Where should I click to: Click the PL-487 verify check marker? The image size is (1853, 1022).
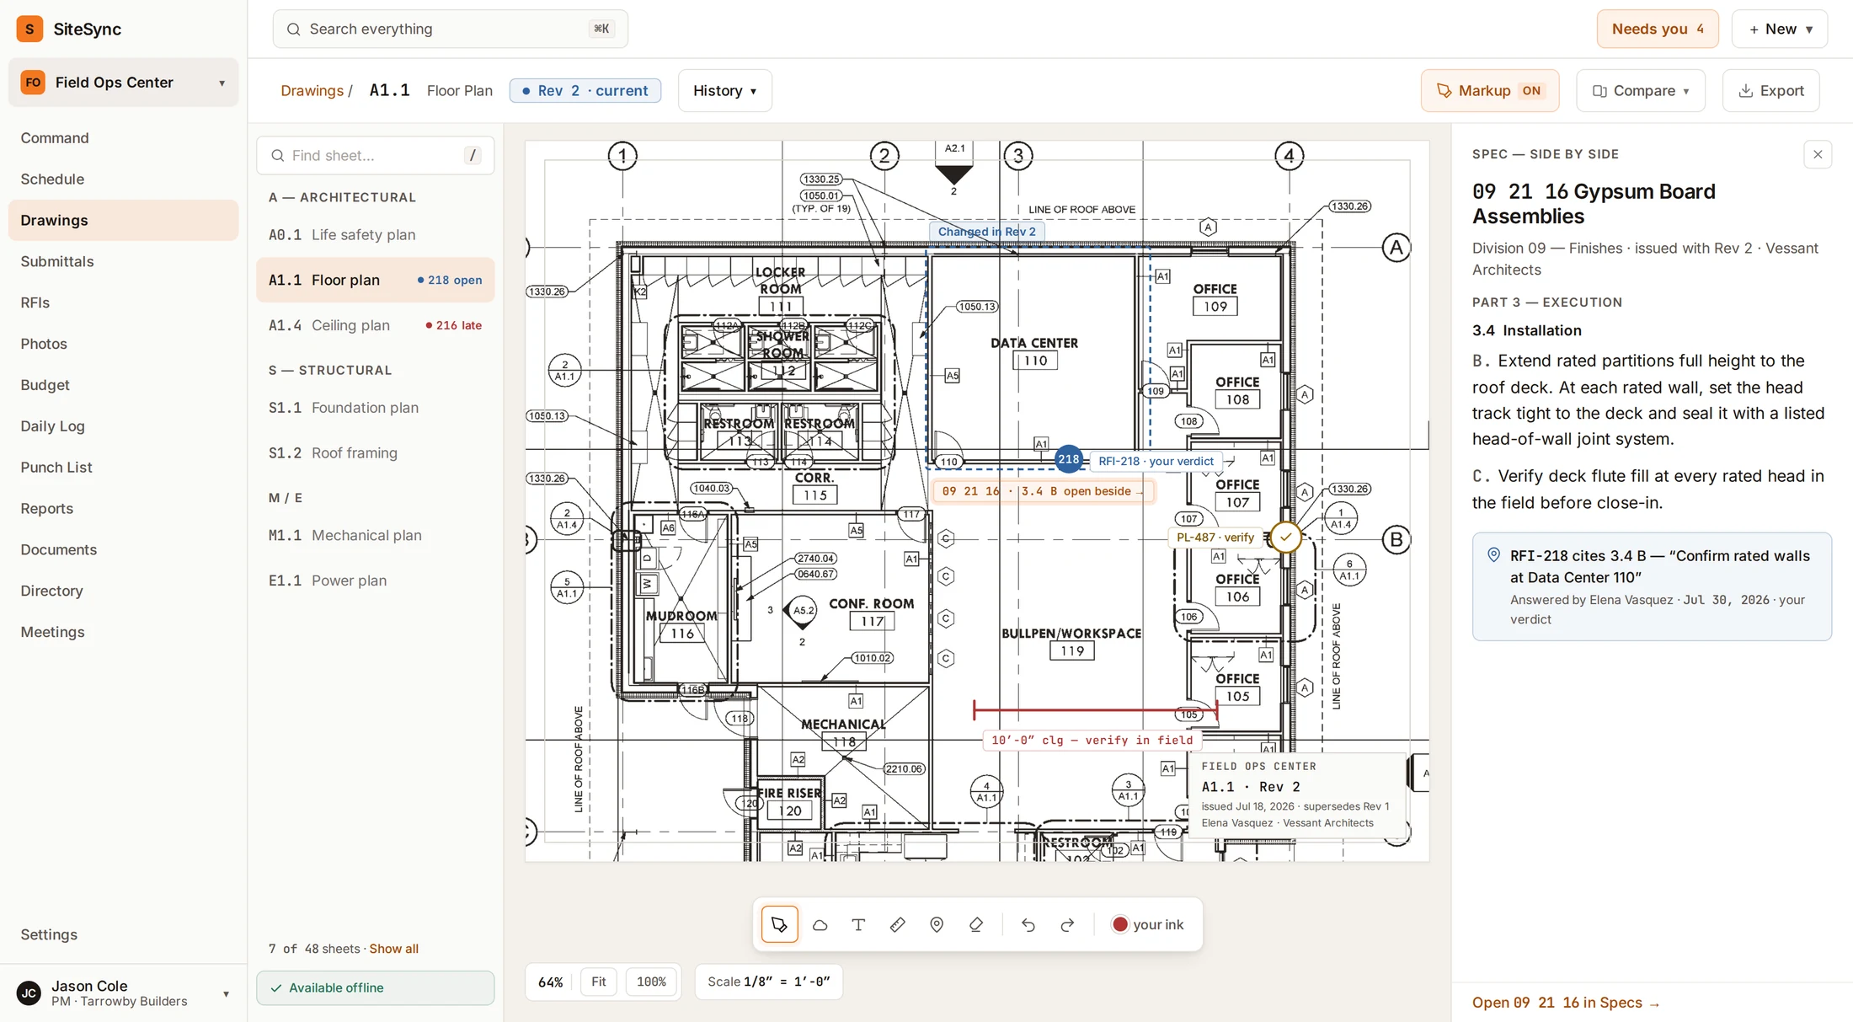click(x=1285, y=537)
